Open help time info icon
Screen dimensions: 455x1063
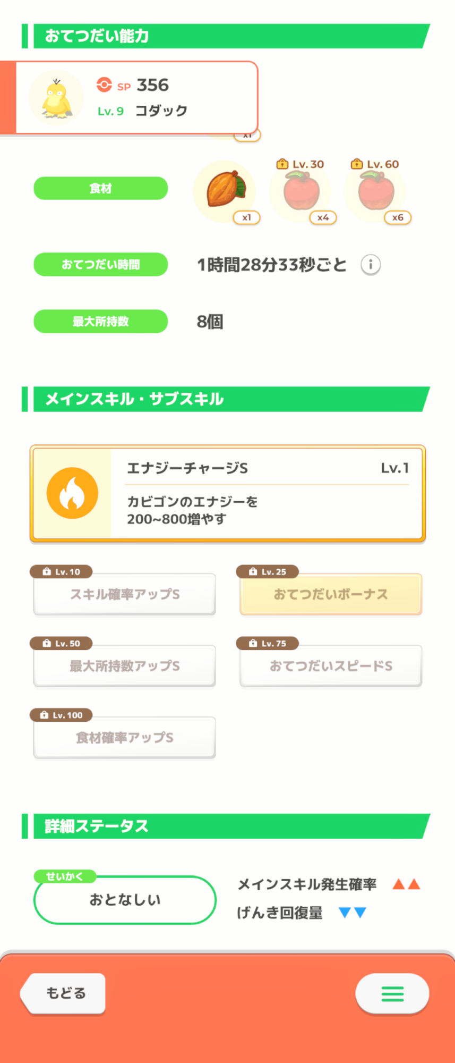(x=371, y=264)
